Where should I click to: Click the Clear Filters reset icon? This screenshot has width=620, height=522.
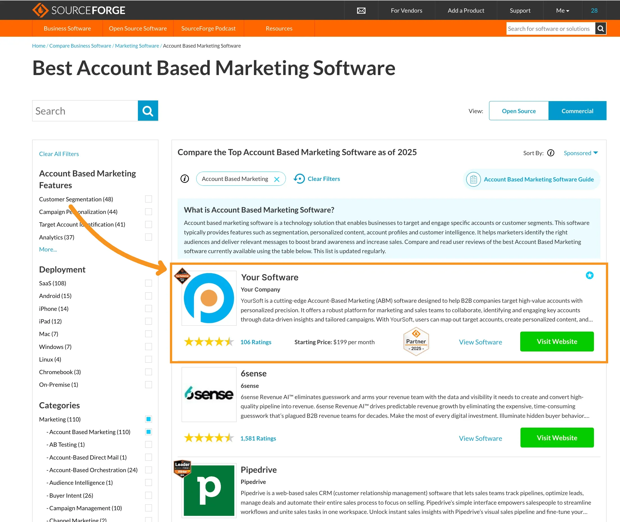299,179
